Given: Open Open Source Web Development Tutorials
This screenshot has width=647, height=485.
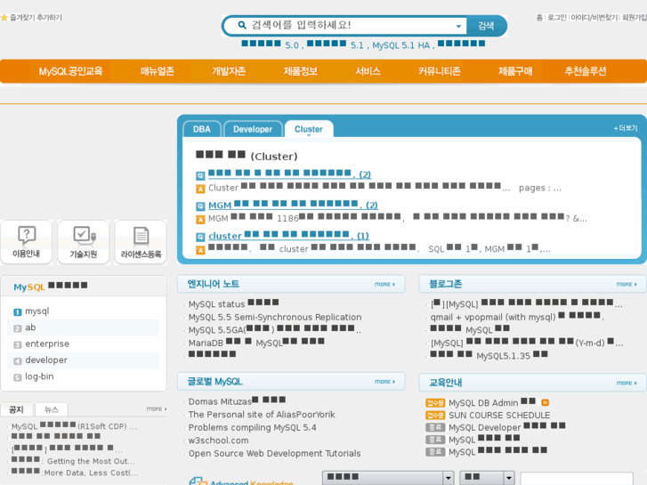Looking at the screenshot, I should coord(274,454).
